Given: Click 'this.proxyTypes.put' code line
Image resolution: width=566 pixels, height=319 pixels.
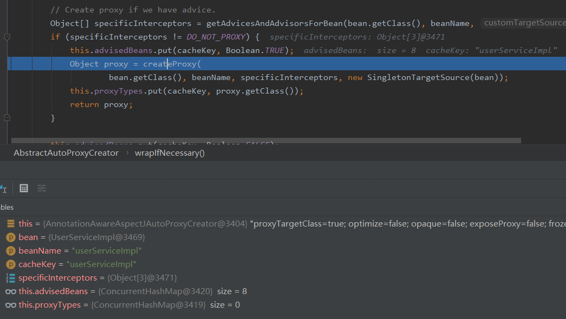Looking at the screenshot, I should pyautogui.click(x=187, y=91).
